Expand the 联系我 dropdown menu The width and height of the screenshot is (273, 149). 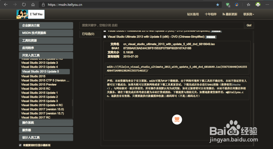click(249, 14)
